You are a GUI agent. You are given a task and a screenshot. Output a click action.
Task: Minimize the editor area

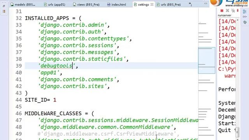point(206,3)
